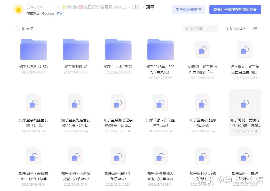
Task: Select the 知乎周刊·无力拖延 file icon
Action: click(203, 156)
